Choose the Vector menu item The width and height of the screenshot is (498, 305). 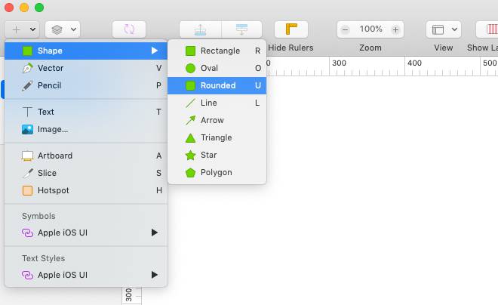[51, 68]
